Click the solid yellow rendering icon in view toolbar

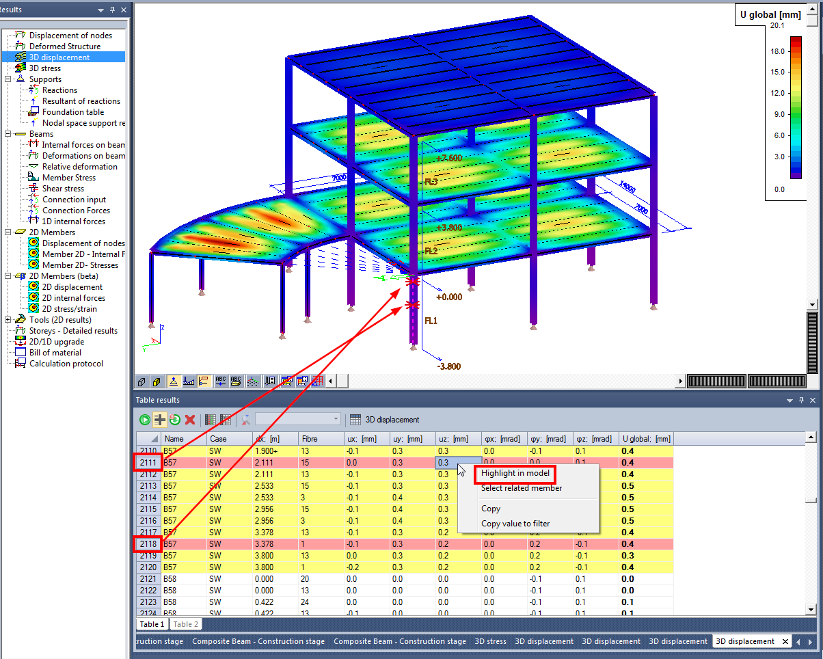point(156,381)
